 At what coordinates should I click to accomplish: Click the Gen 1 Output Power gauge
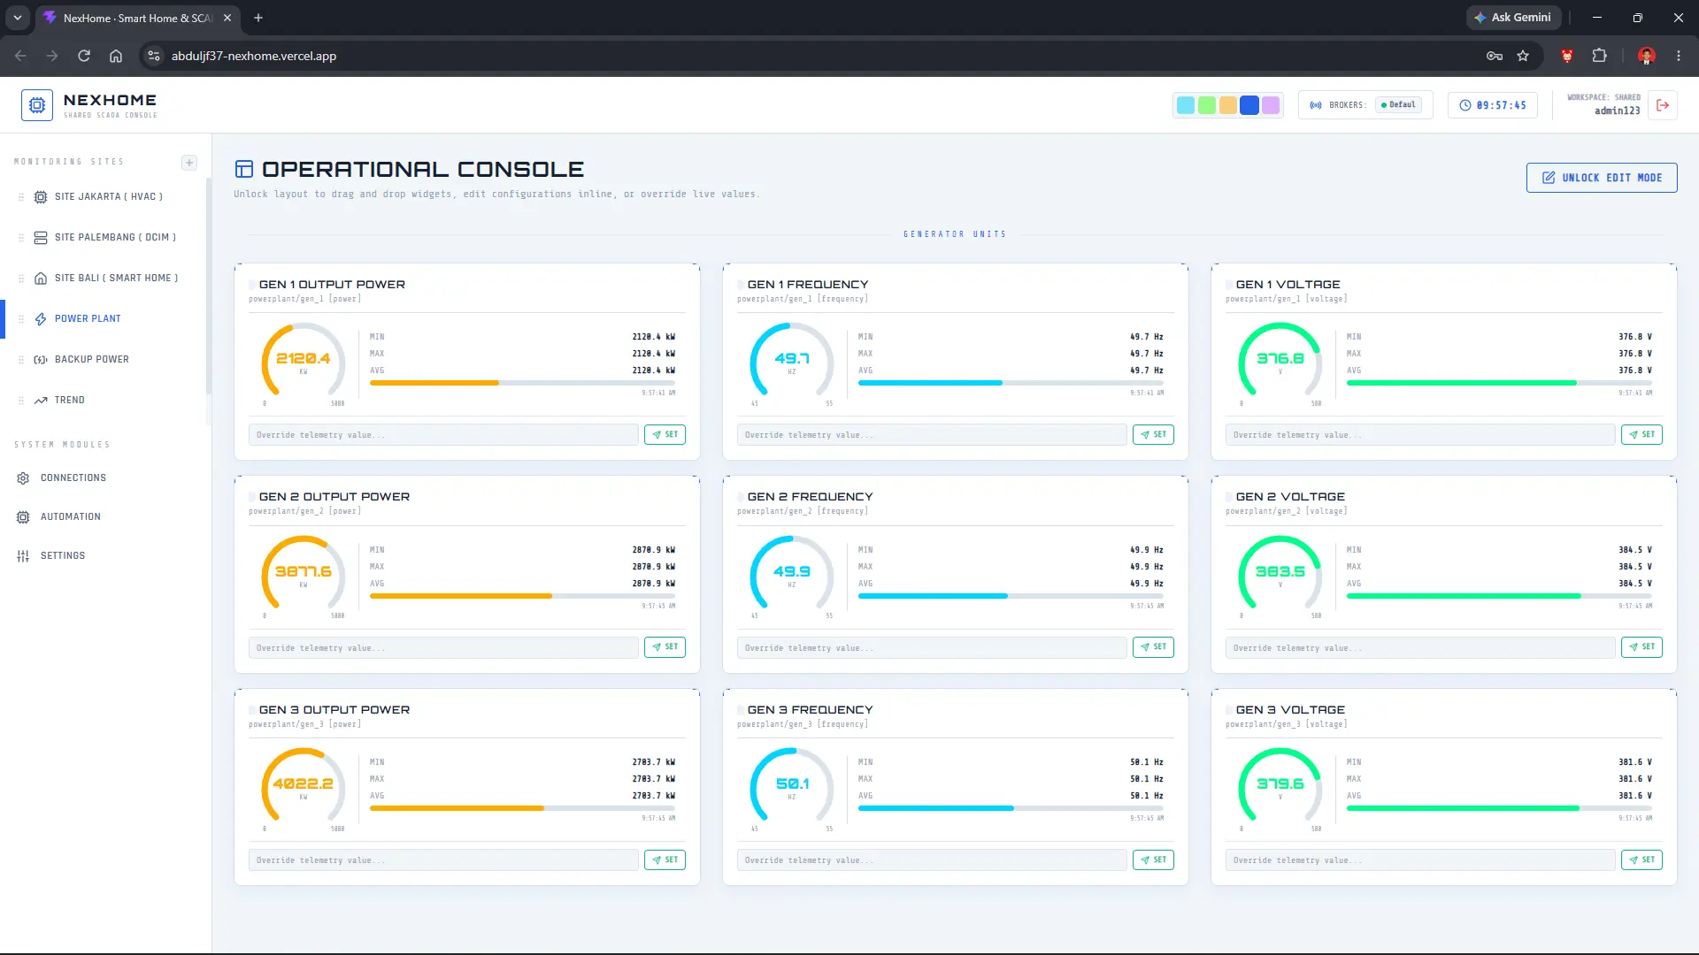click(x=304, y=361)
